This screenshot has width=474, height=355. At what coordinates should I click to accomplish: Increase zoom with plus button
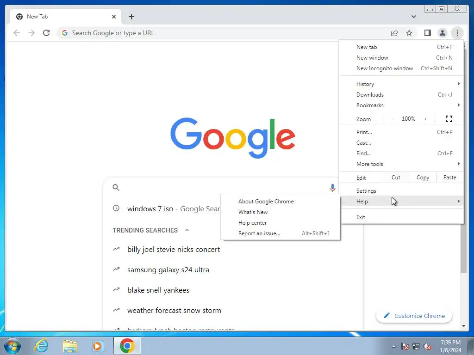tap(425, 119)
